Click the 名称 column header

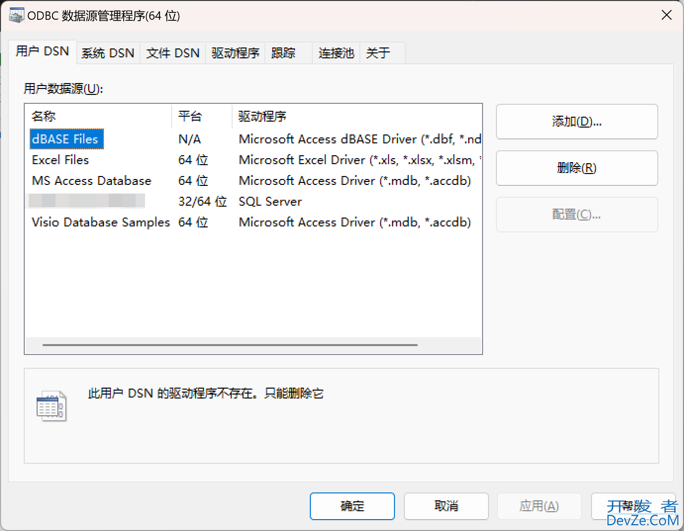98,117
